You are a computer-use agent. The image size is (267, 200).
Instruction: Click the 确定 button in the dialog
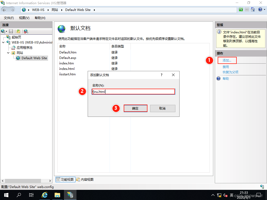pos(135,108)
